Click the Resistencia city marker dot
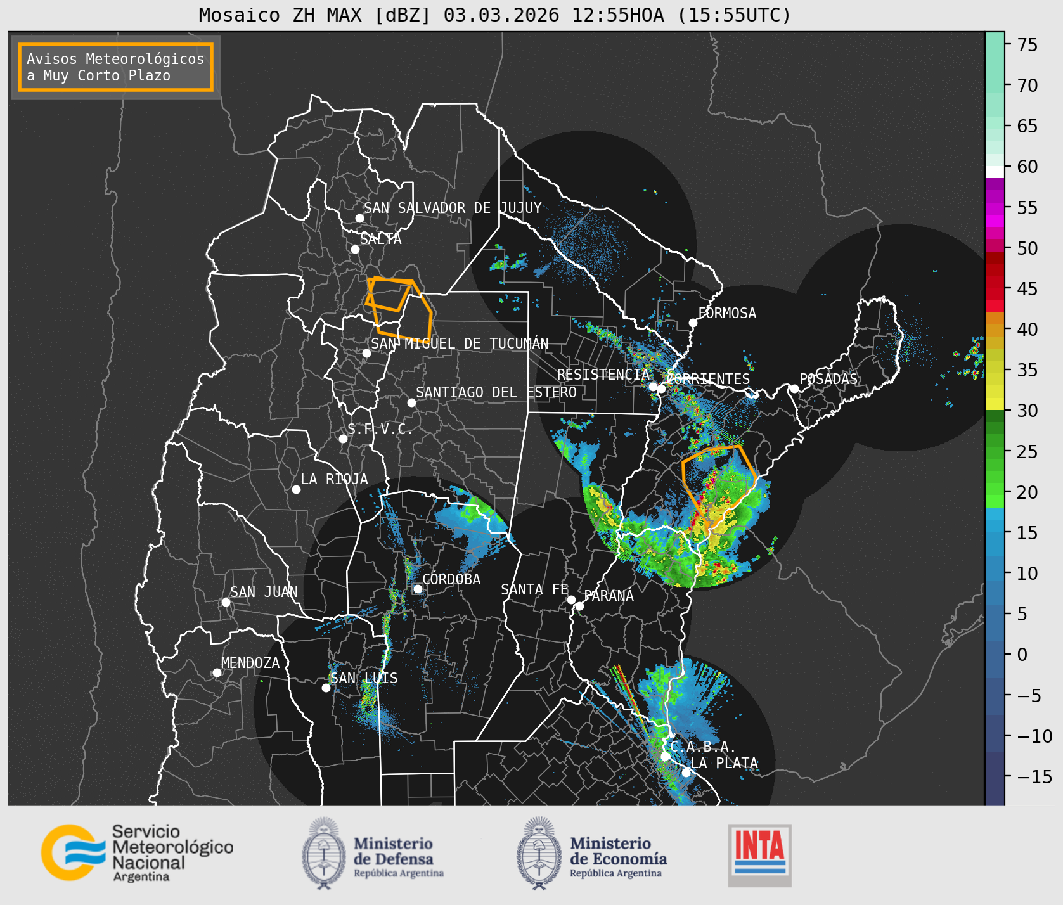 point(653,387)
